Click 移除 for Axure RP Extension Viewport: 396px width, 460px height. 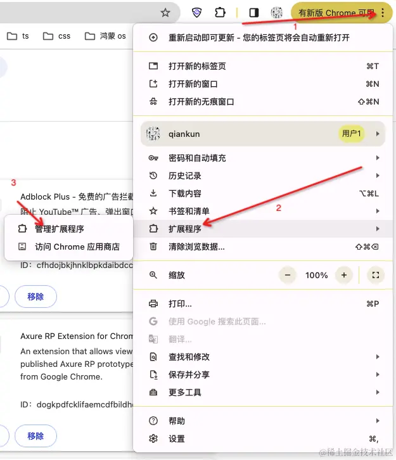point(35,436)
